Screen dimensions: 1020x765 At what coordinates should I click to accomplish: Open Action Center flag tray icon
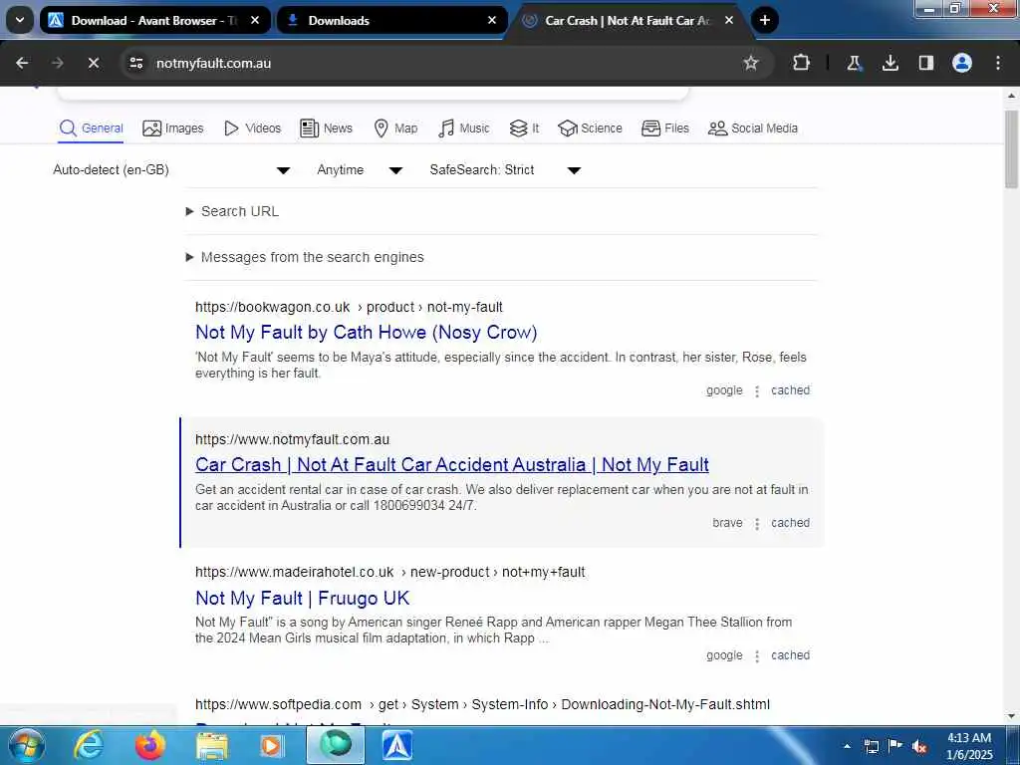pyautogui.click(x=895, y=746)
